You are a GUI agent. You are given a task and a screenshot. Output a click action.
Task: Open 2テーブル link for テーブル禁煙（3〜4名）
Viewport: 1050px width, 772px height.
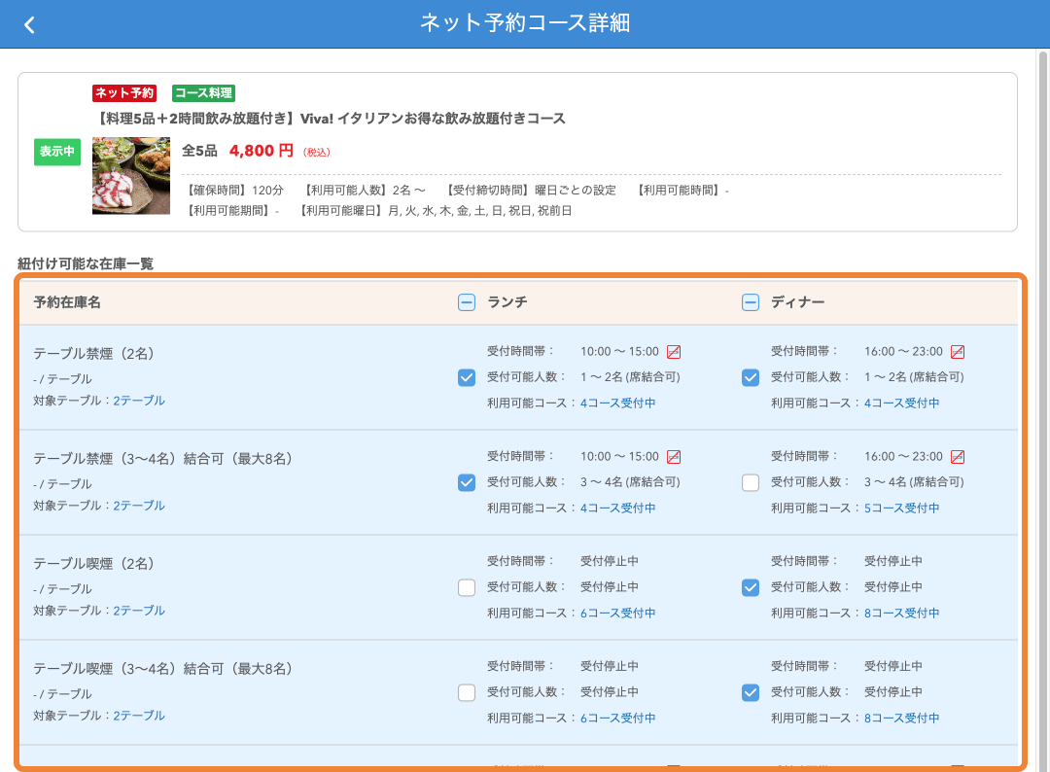pos(139,506)
